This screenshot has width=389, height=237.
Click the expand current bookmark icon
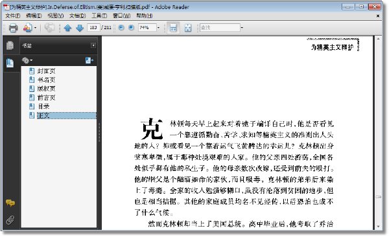pyautogui.click(x=89, y=60)
